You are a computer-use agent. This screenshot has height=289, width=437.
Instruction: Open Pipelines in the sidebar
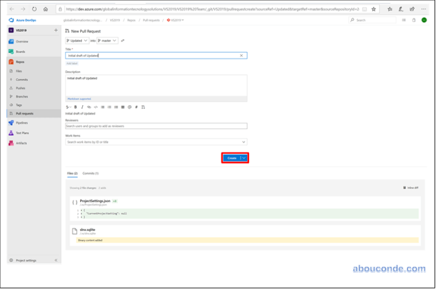(x=22, y=122)
